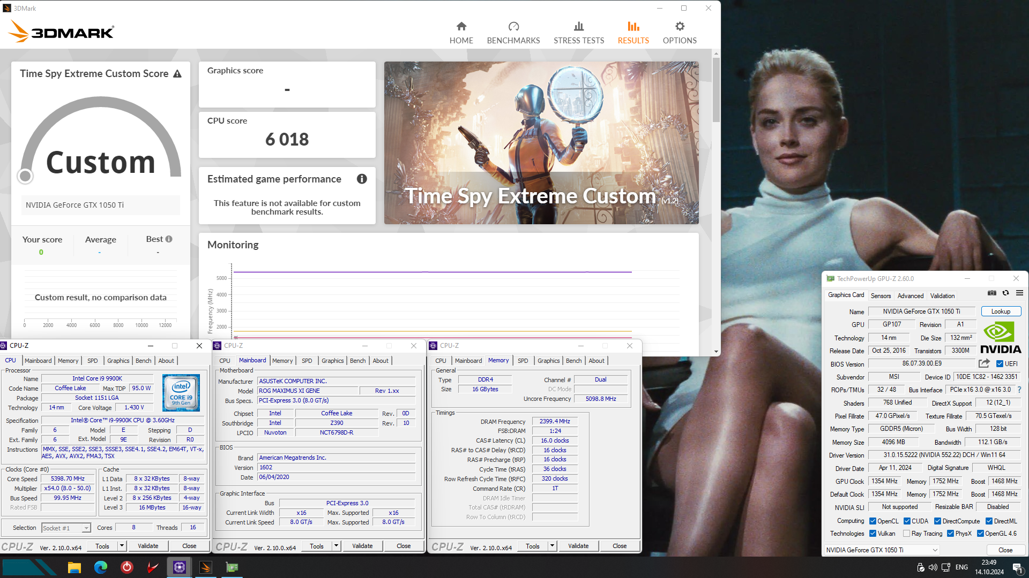Open the GPU-Z hamburger menu
1029x578 pixels.
pyautogui.click(x=1019, y=293)
